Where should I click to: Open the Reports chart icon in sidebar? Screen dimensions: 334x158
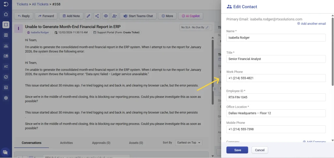click(6, 87)
